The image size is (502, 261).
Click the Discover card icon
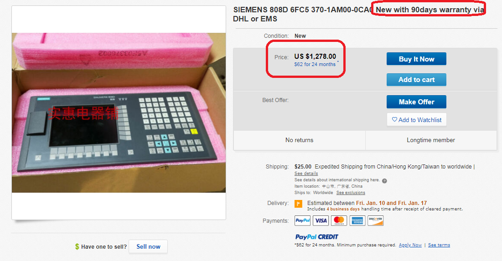[x=376, y=221]
